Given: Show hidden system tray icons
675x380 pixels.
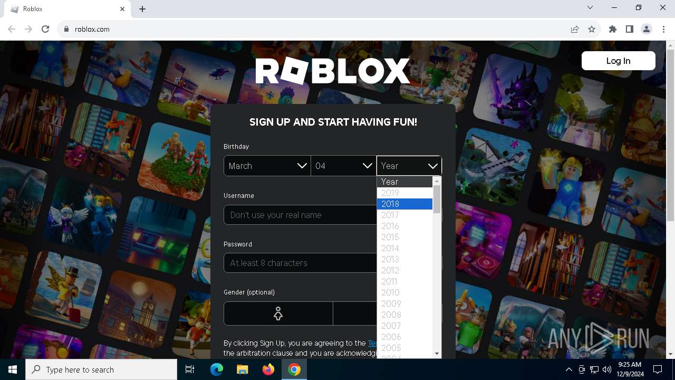Looking at the screenshot, I should point(568,369).
